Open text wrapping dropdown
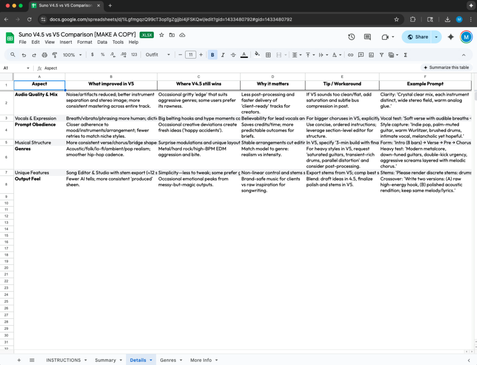The image size is (477, 365). (x=323, y=55)
